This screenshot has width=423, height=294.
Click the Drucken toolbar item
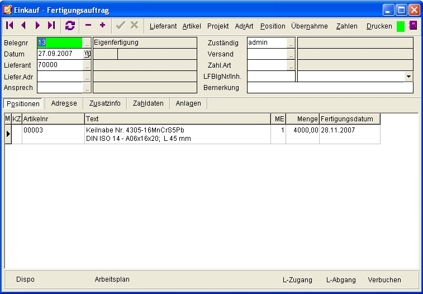click(379, 26)
